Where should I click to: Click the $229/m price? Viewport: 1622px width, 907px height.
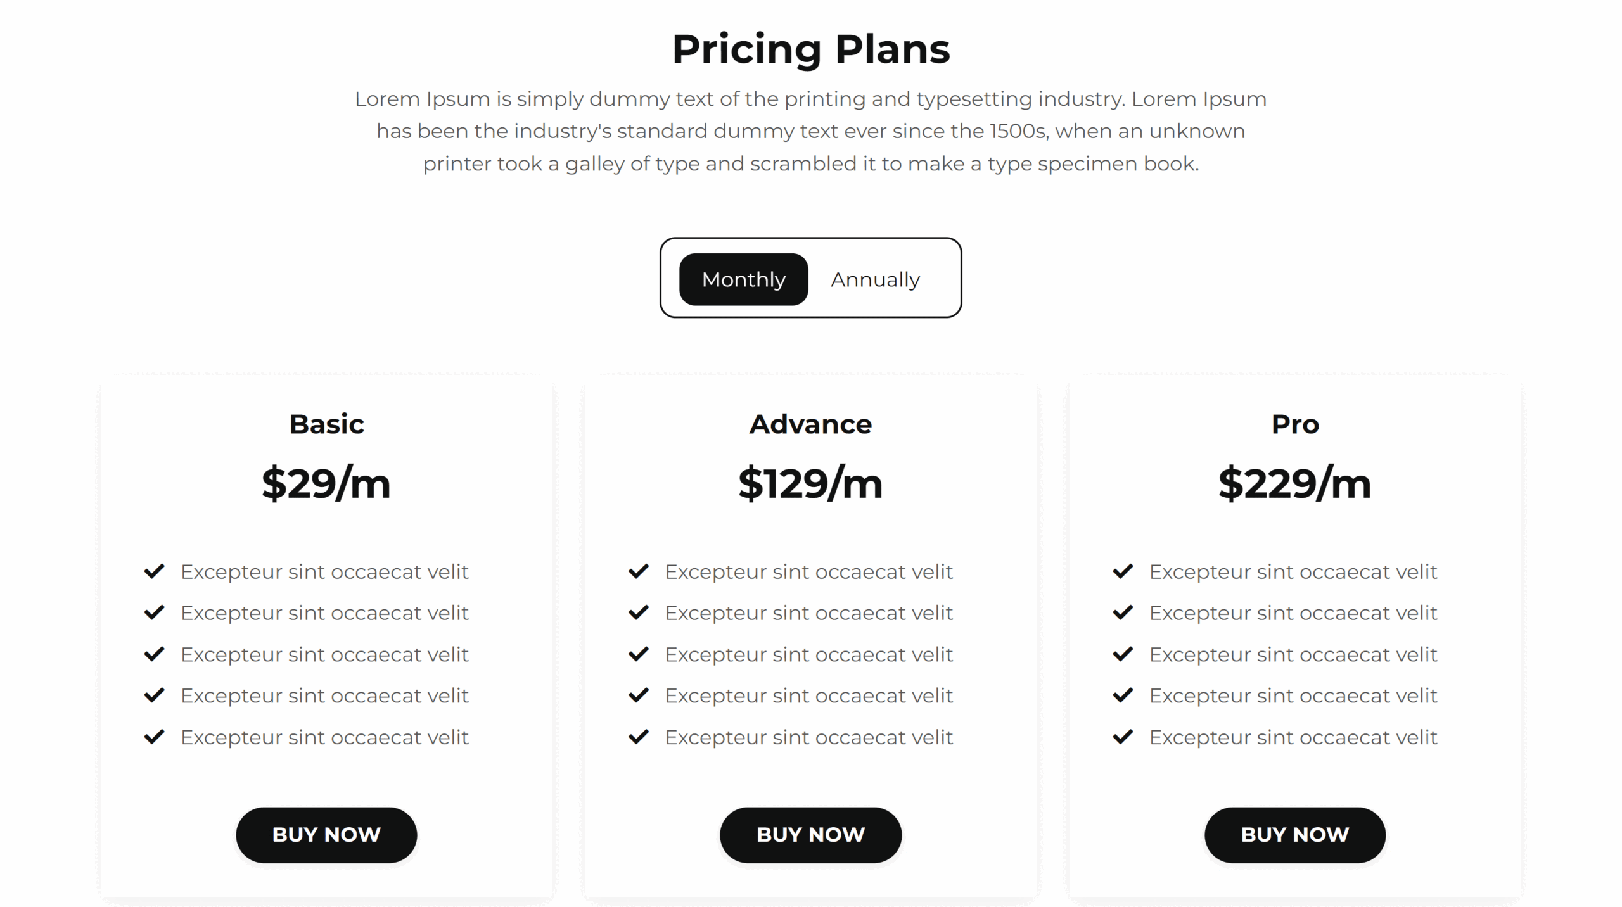click(x=1294, y=483)
